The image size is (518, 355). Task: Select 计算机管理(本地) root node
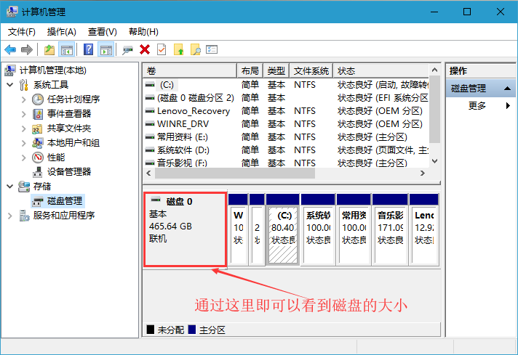[53, 70]
